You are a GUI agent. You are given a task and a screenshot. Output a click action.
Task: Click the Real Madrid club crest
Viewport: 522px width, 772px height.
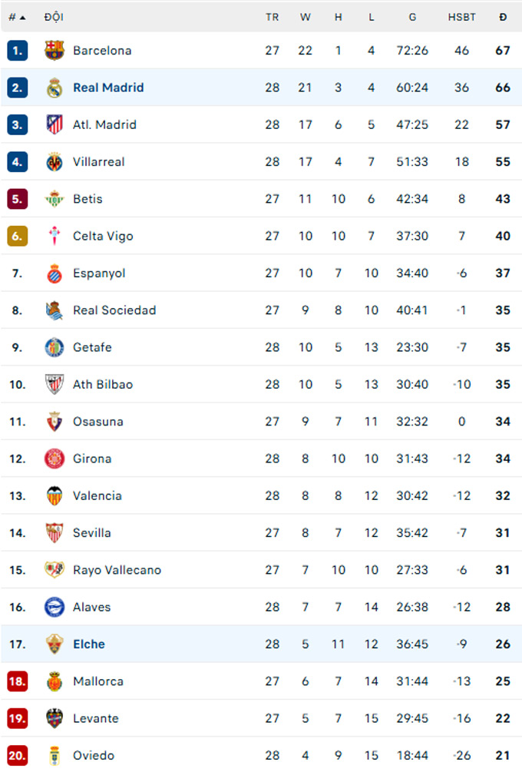click(x=55, y=88)
